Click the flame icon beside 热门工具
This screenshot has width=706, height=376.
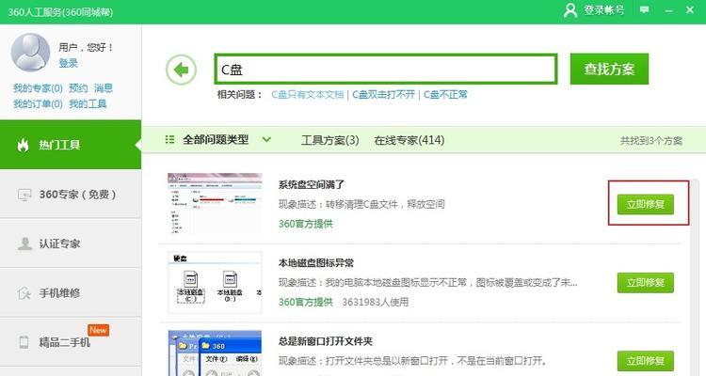23,145
